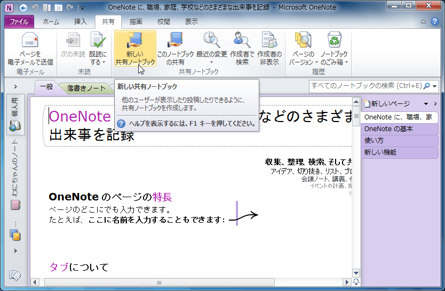
Task: Switch to 描画 ribbon tab
Action: 136,22
